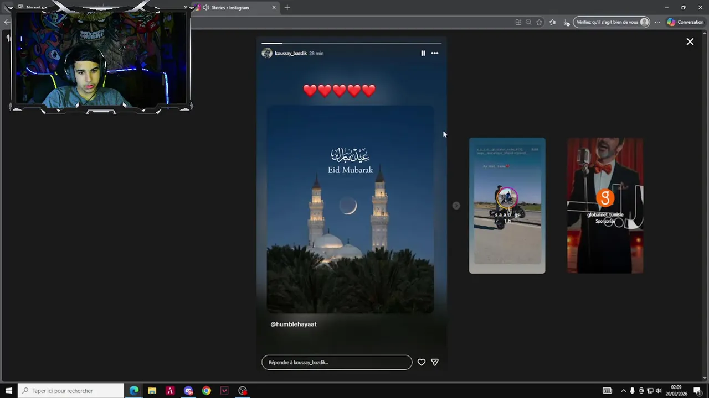Click Vérifiez qu'il s'agit bien de vous
The image size is (709, 398).
(x=612, y=22)
